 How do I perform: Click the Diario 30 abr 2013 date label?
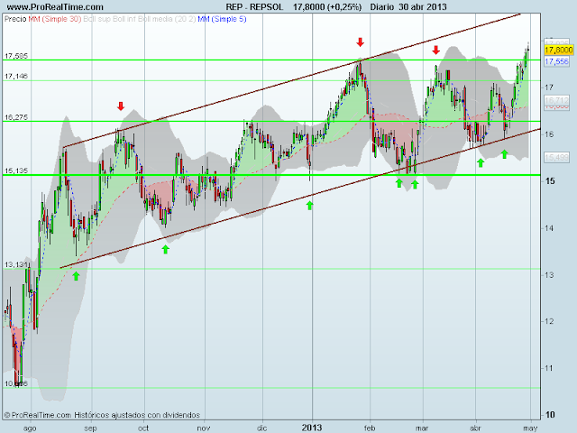coord(408,7)
